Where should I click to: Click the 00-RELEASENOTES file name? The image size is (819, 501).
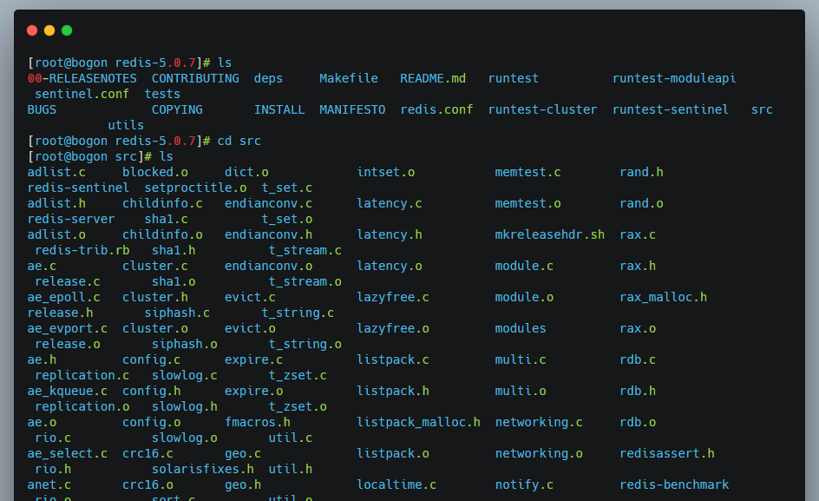coord(82,78)
